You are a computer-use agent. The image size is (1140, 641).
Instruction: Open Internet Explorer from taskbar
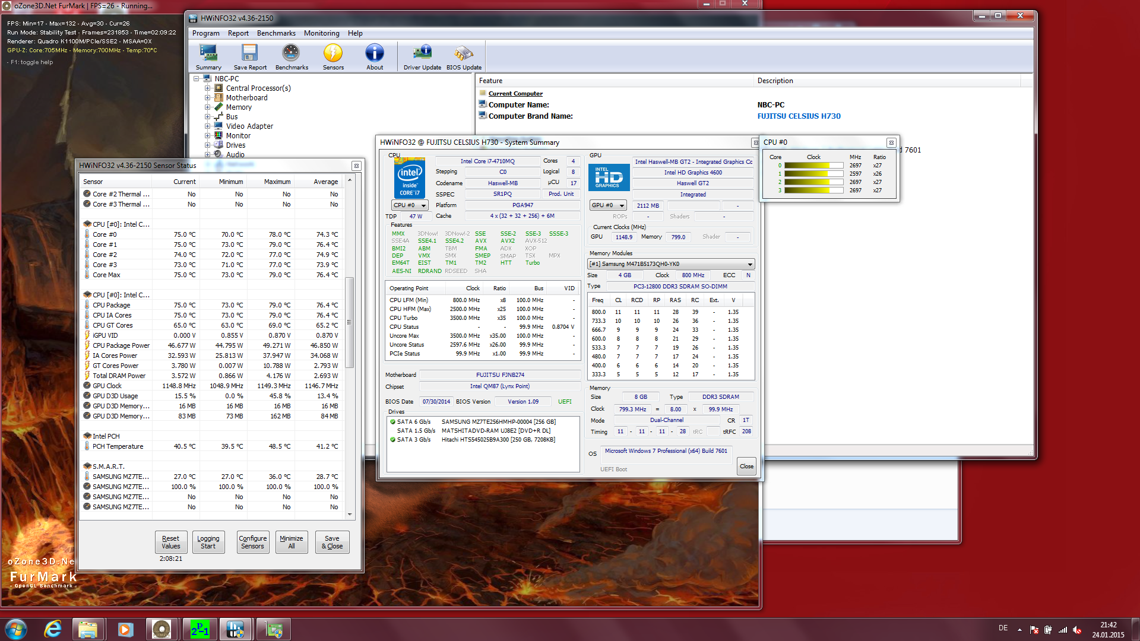(x=53, y=629)
